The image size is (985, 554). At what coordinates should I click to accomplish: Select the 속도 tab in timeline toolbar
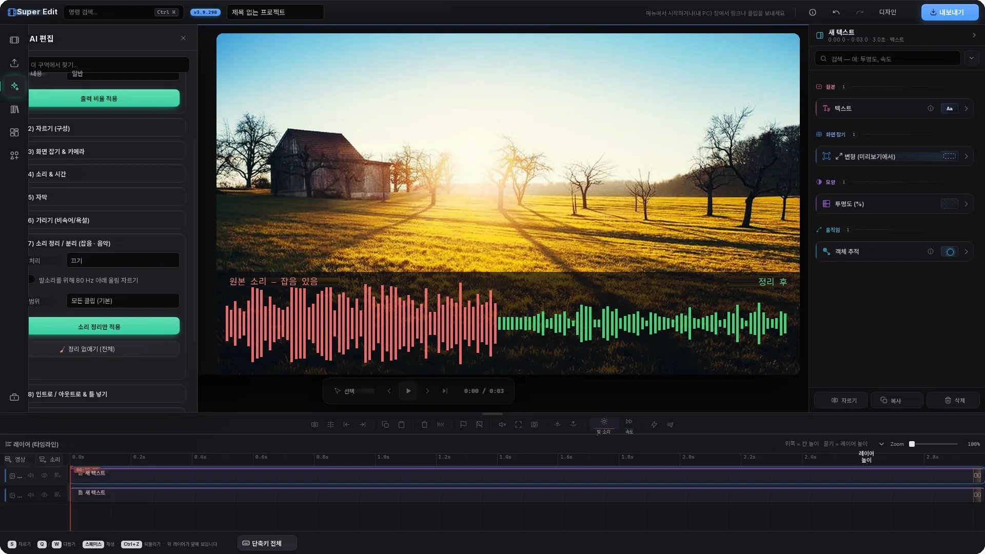point(629,426)
